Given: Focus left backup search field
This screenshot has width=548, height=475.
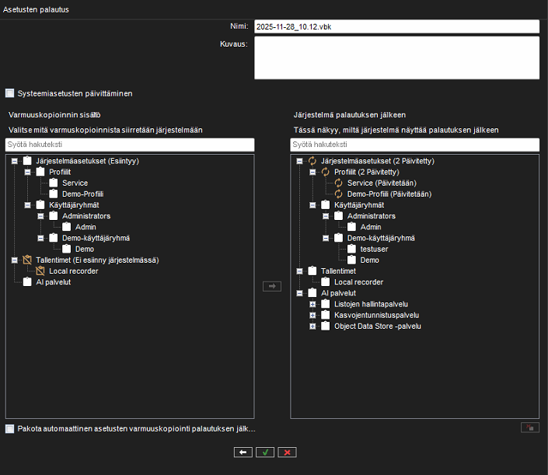Looking at the screenshot, I should pyautogui.click(x=130, y=145).
